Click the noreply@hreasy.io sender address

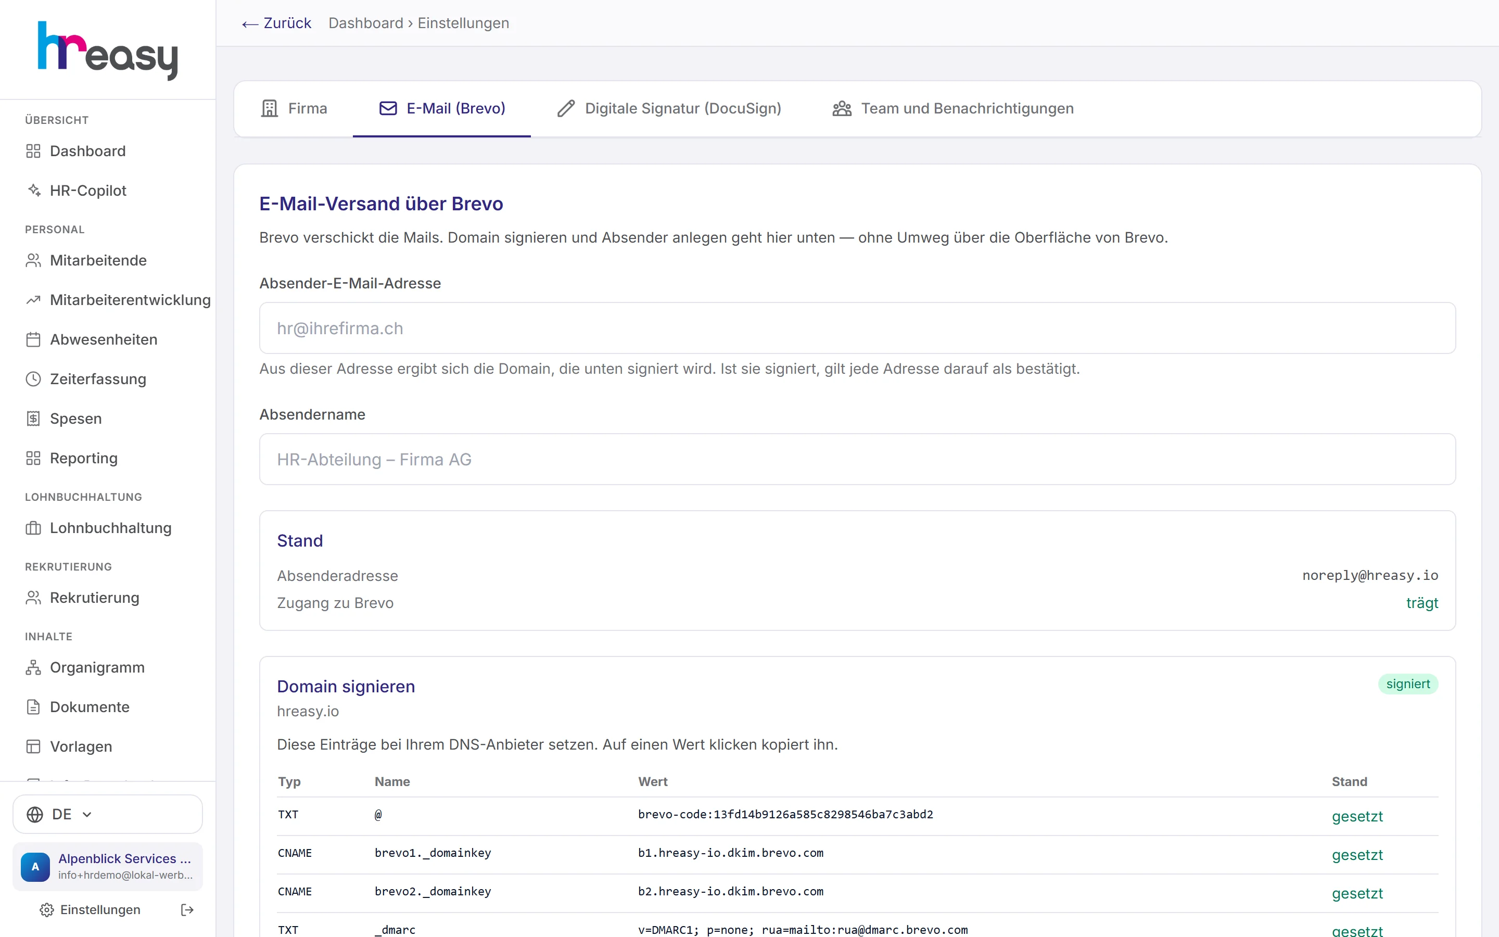(x=1370, y=575)
